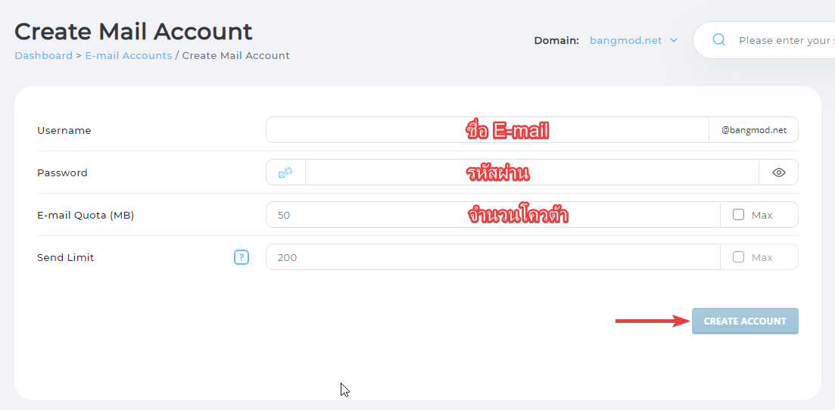The image size is (835, 410).
Task: Open E-mail Accounts breadcrumb link
Action: 129,55
